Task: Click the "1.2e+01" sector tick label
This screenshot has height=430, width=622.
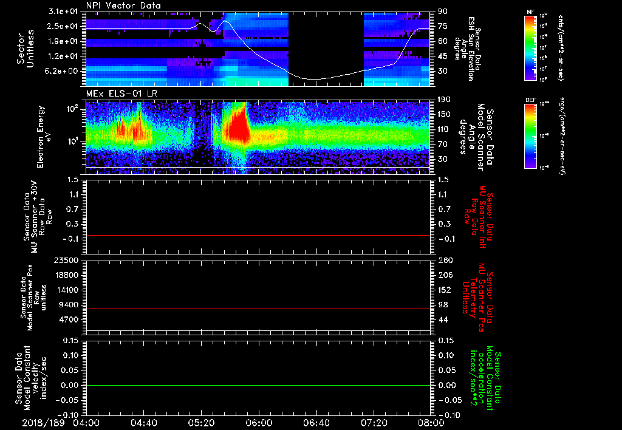Action: [x=63, y=56]
